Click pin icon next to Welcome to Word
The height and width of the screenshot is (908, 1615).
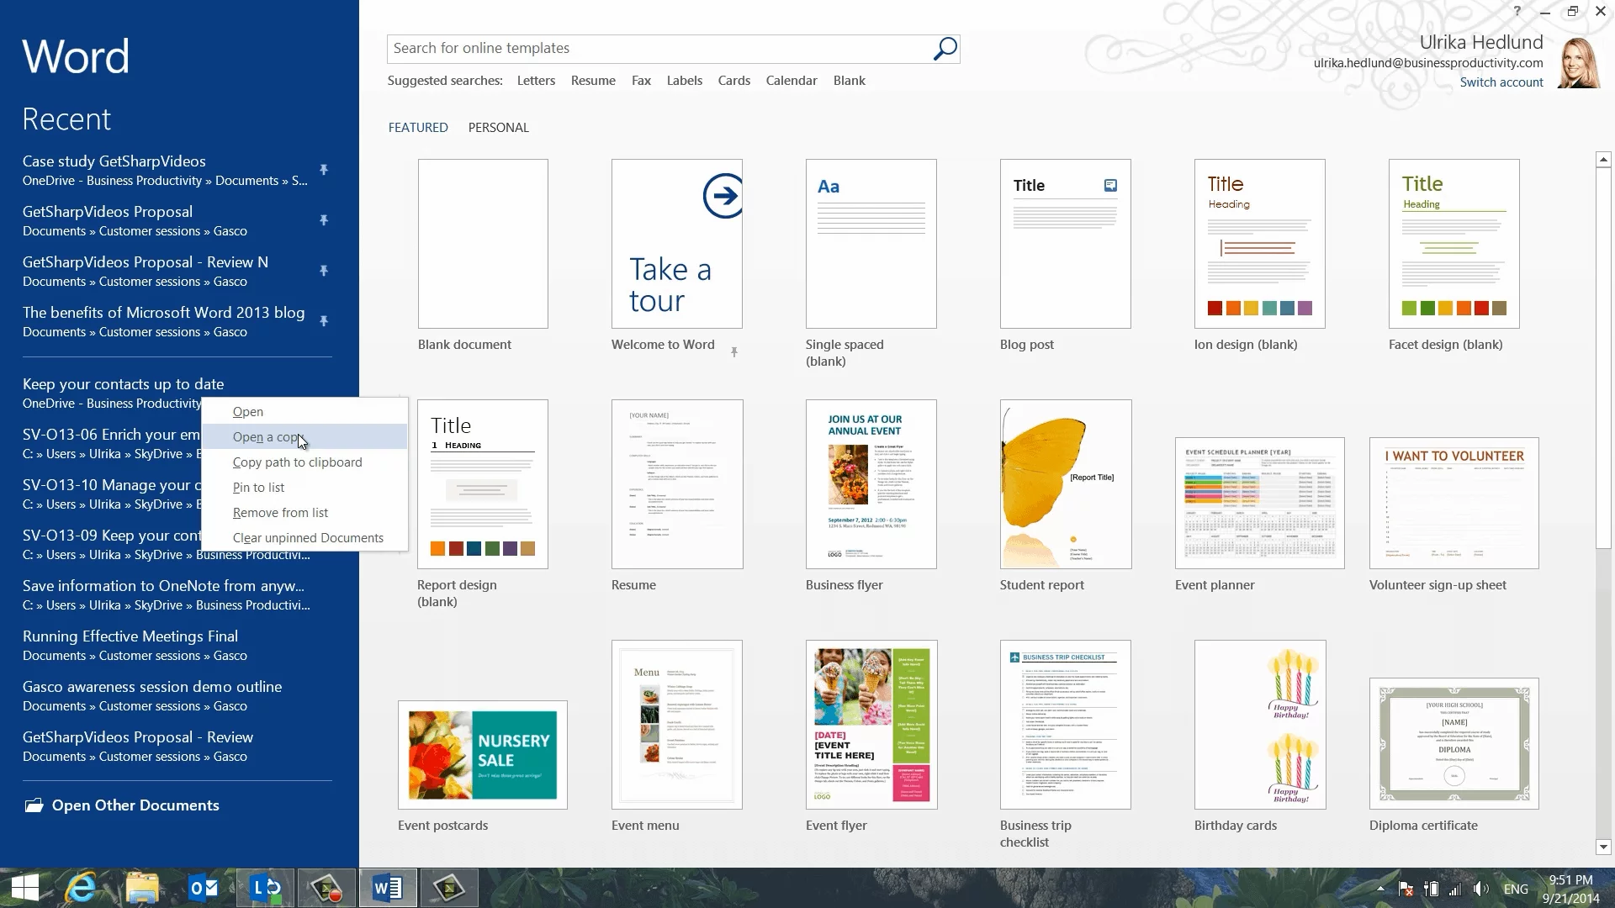coord(734,352)
